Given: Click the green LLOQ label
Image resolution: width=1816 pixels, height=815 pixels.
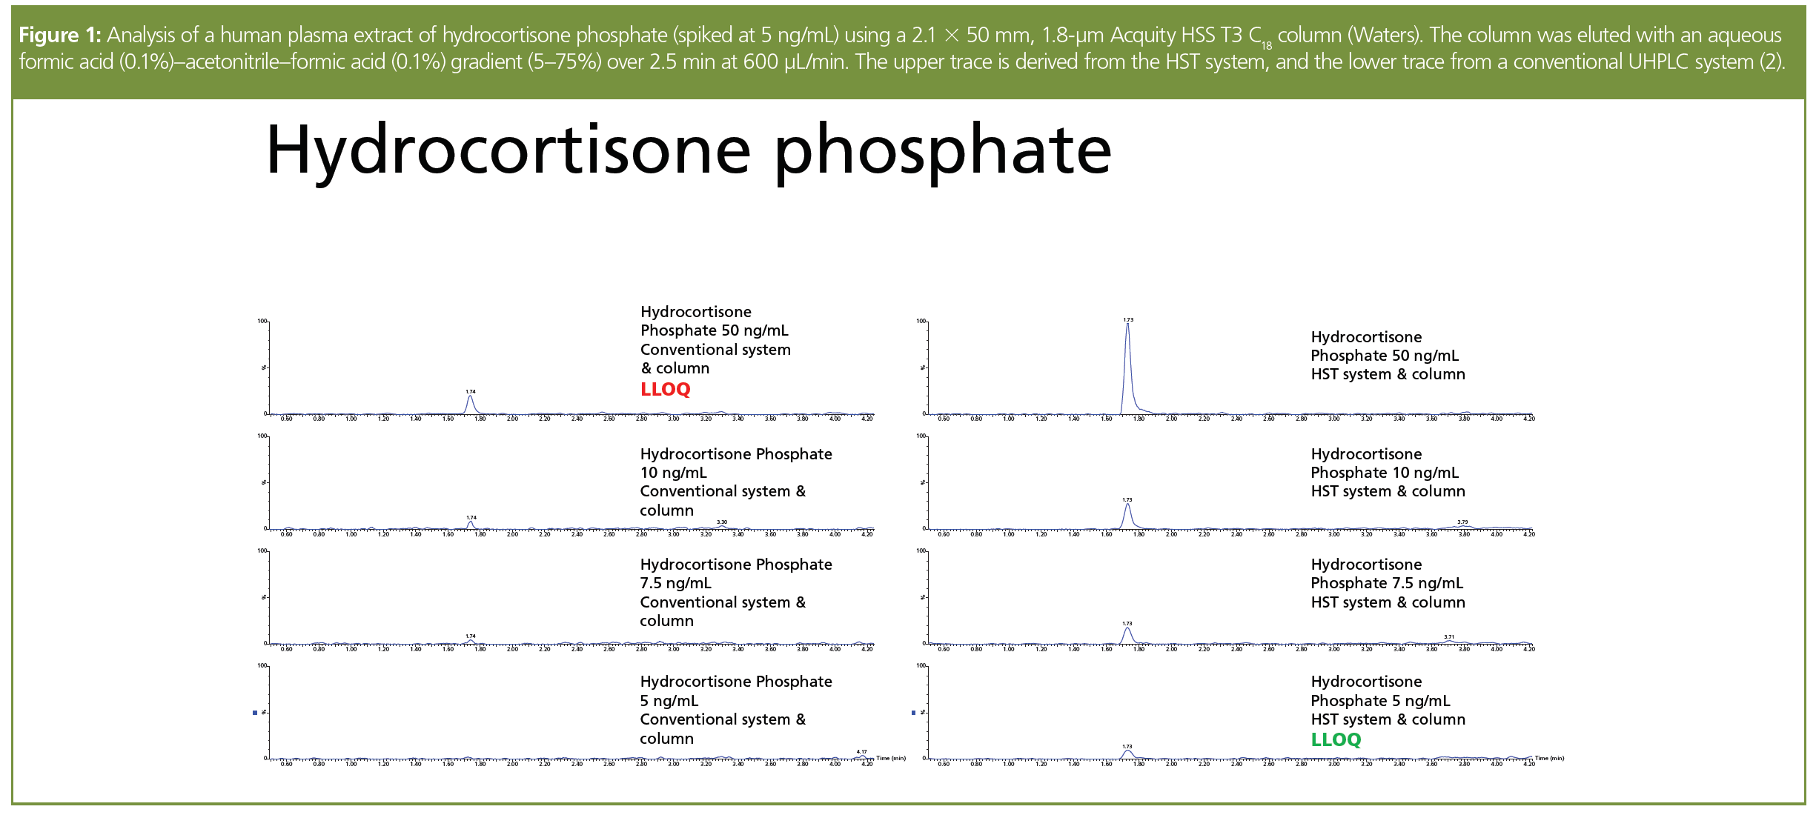Looking at the screenshot, I should [1336, 739].
